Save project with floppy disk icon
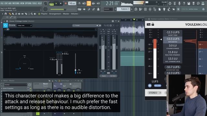The image size is (207, 116). [189, 4]
